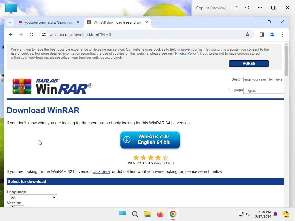
Task: Close the WinRAR tab
Action: (x=147, y=22)
